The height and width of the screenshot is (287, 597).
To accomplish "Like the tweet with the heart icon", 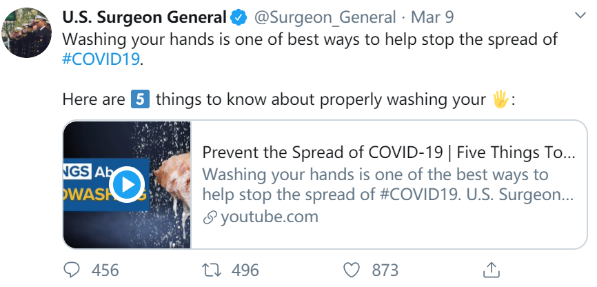I will pos(352,270).
